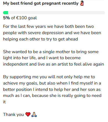Click the gray unfilled part of the progress bar

[56, 13]
